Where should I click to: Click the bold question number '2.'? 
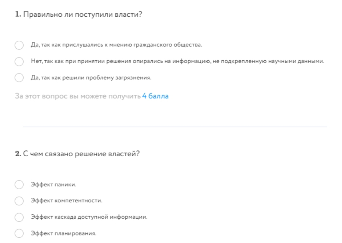tap(18, 154)
